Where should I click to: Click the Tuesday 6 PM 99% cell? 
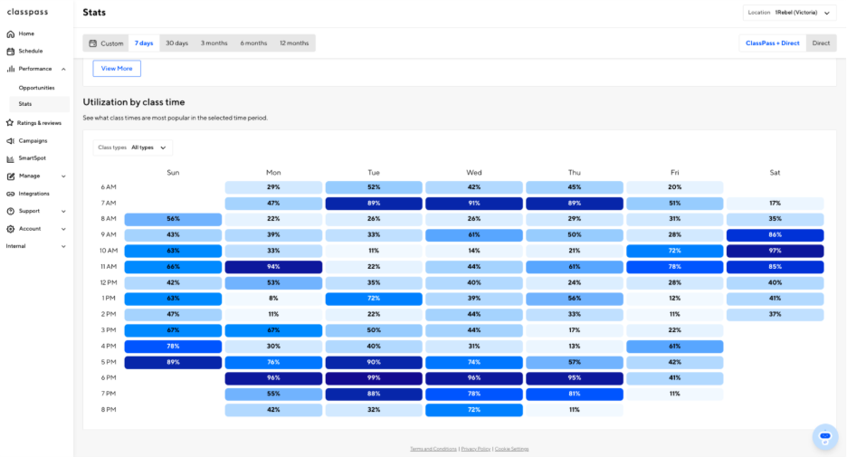(x=374, y=378)
